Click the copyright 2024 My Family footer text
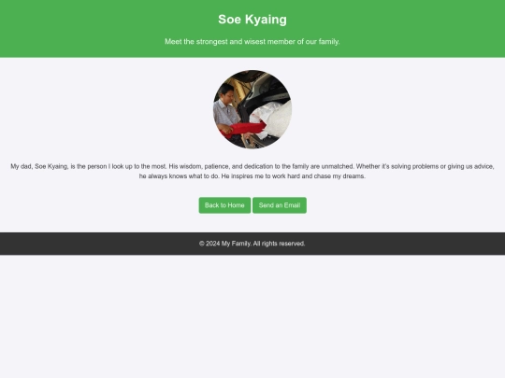Screen dimensions: 505x378 pyautogui.click(x=252, y=244)
